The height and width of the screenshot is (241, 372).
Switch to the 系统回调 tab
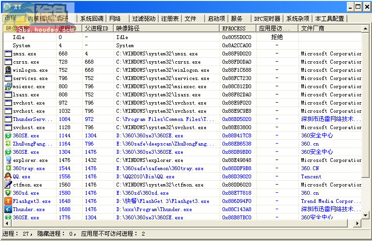click(x=91, y=19)
